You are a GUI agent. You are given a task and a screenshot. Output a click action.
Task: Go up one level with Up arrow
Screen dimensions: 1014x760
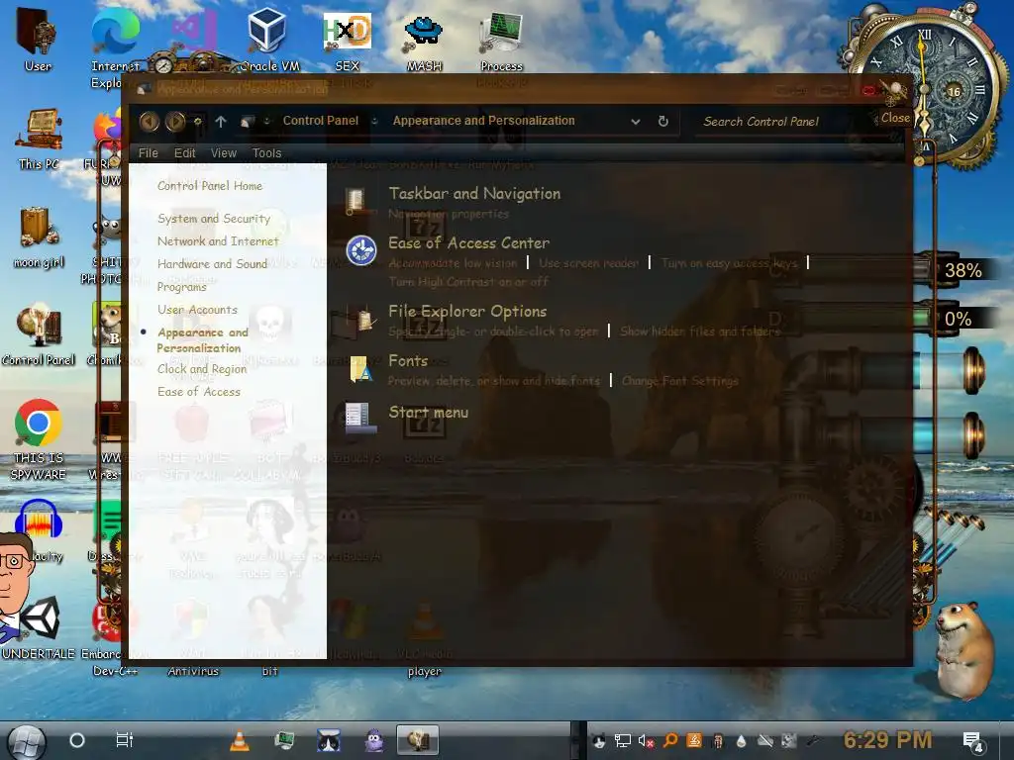pyautogui.click(x=221, y=122)
